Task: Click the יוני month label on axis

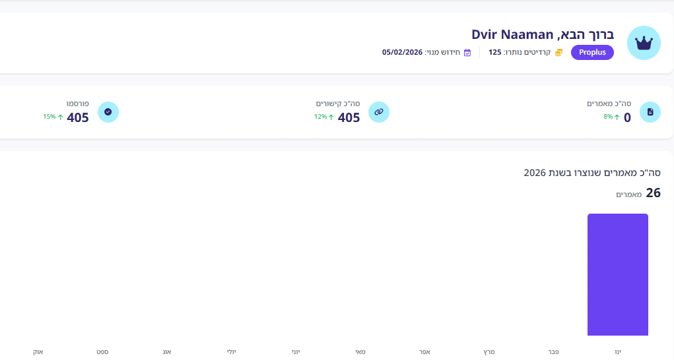Action: pos(296,352)
